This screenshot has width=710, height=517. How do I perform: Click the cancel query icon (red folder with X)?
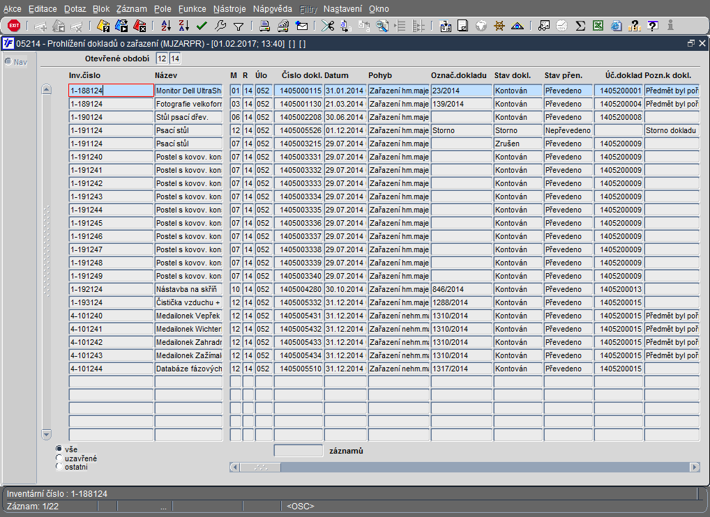click(139, 26)
